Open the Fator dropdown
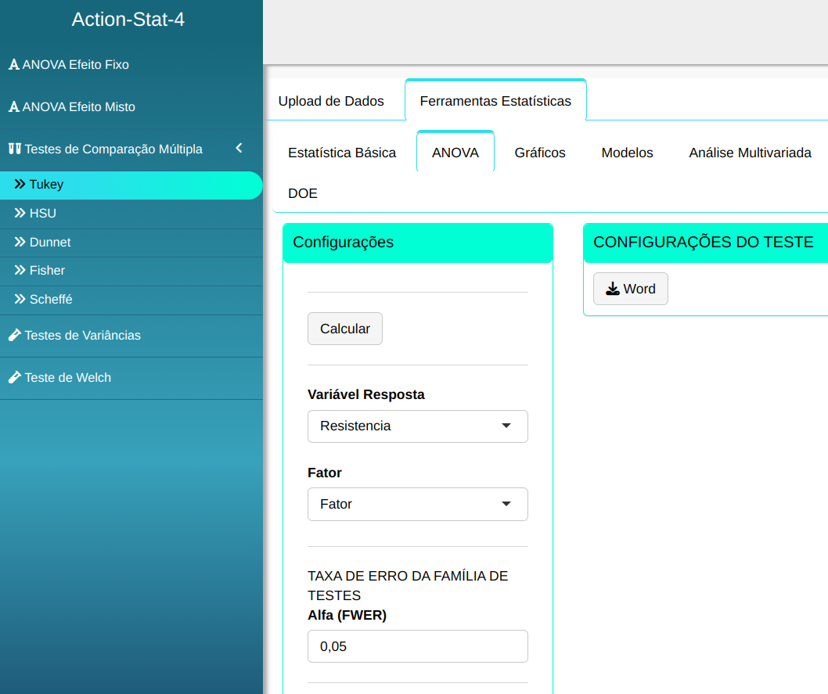The width and height of the screenshot is (828, 694). pos(417,504)
